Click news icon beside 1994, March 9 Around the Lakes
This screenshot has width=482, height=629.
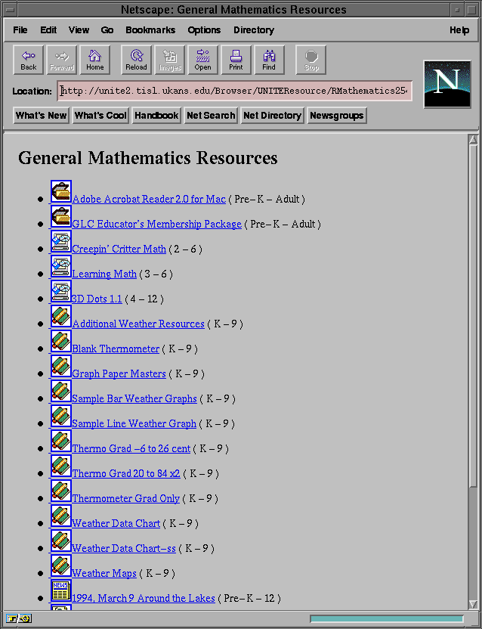pyautogui.click(x=61, y=590)
